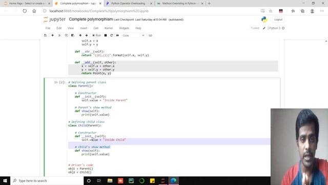Viewport: 328px width, 185px height.
Task: Open the Kernel menu
Action: (109, 28)
